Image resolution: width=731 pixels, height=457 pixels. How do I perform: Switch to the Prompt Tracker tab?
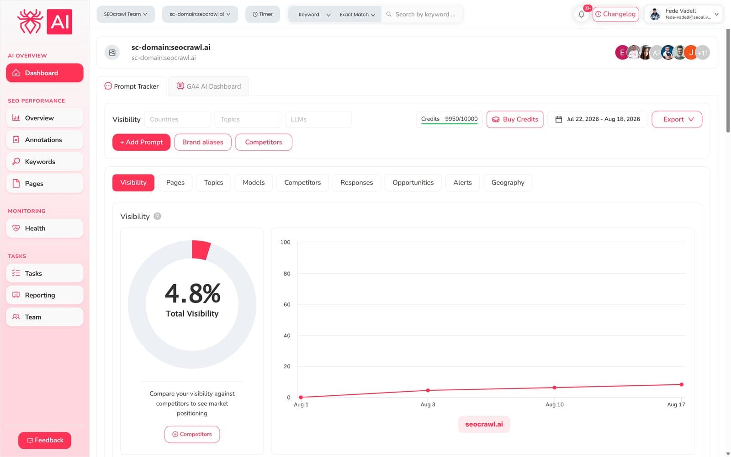[132, 86]
